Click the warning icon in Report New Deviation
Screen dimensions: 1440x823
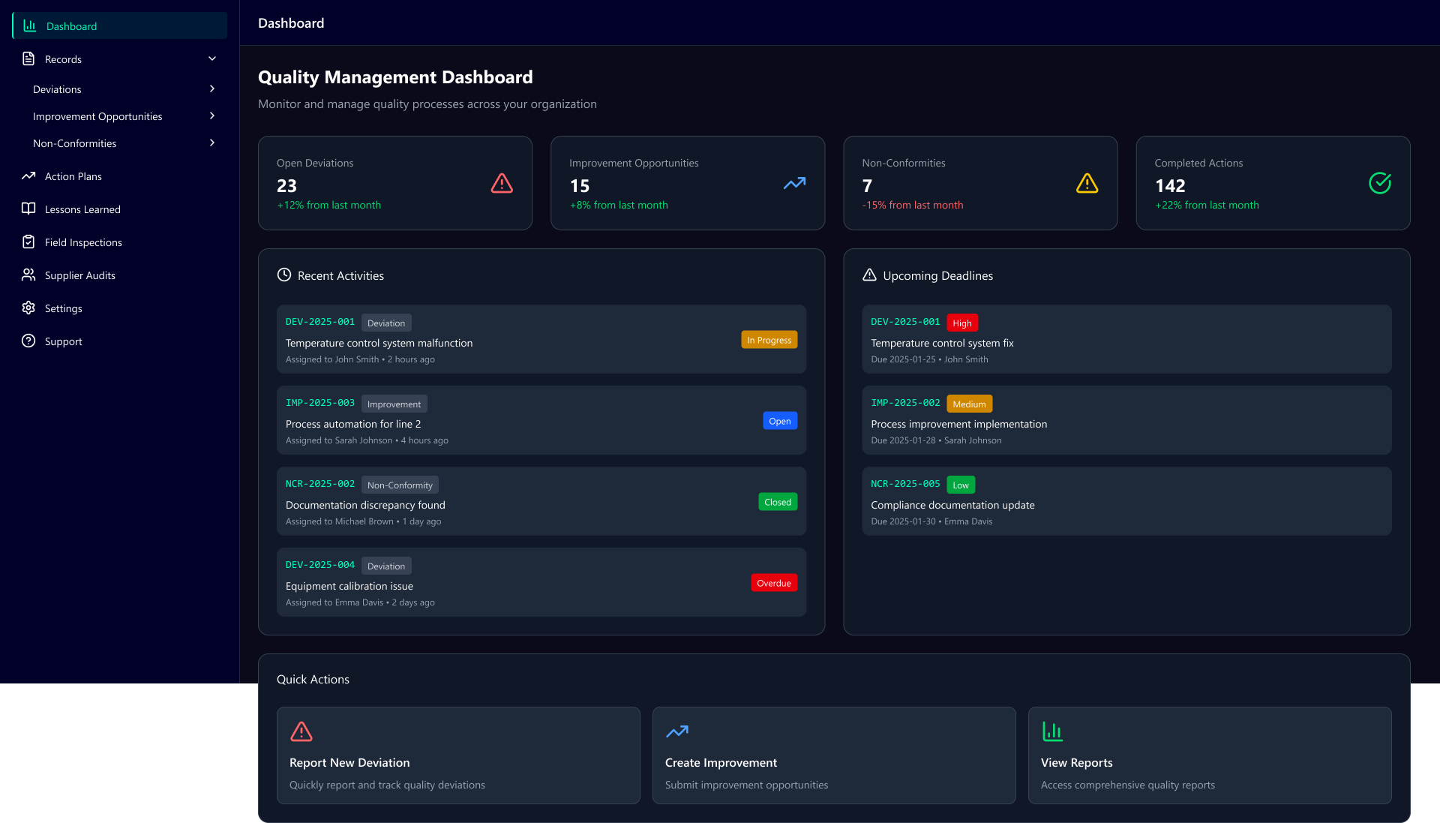point(301,731)
